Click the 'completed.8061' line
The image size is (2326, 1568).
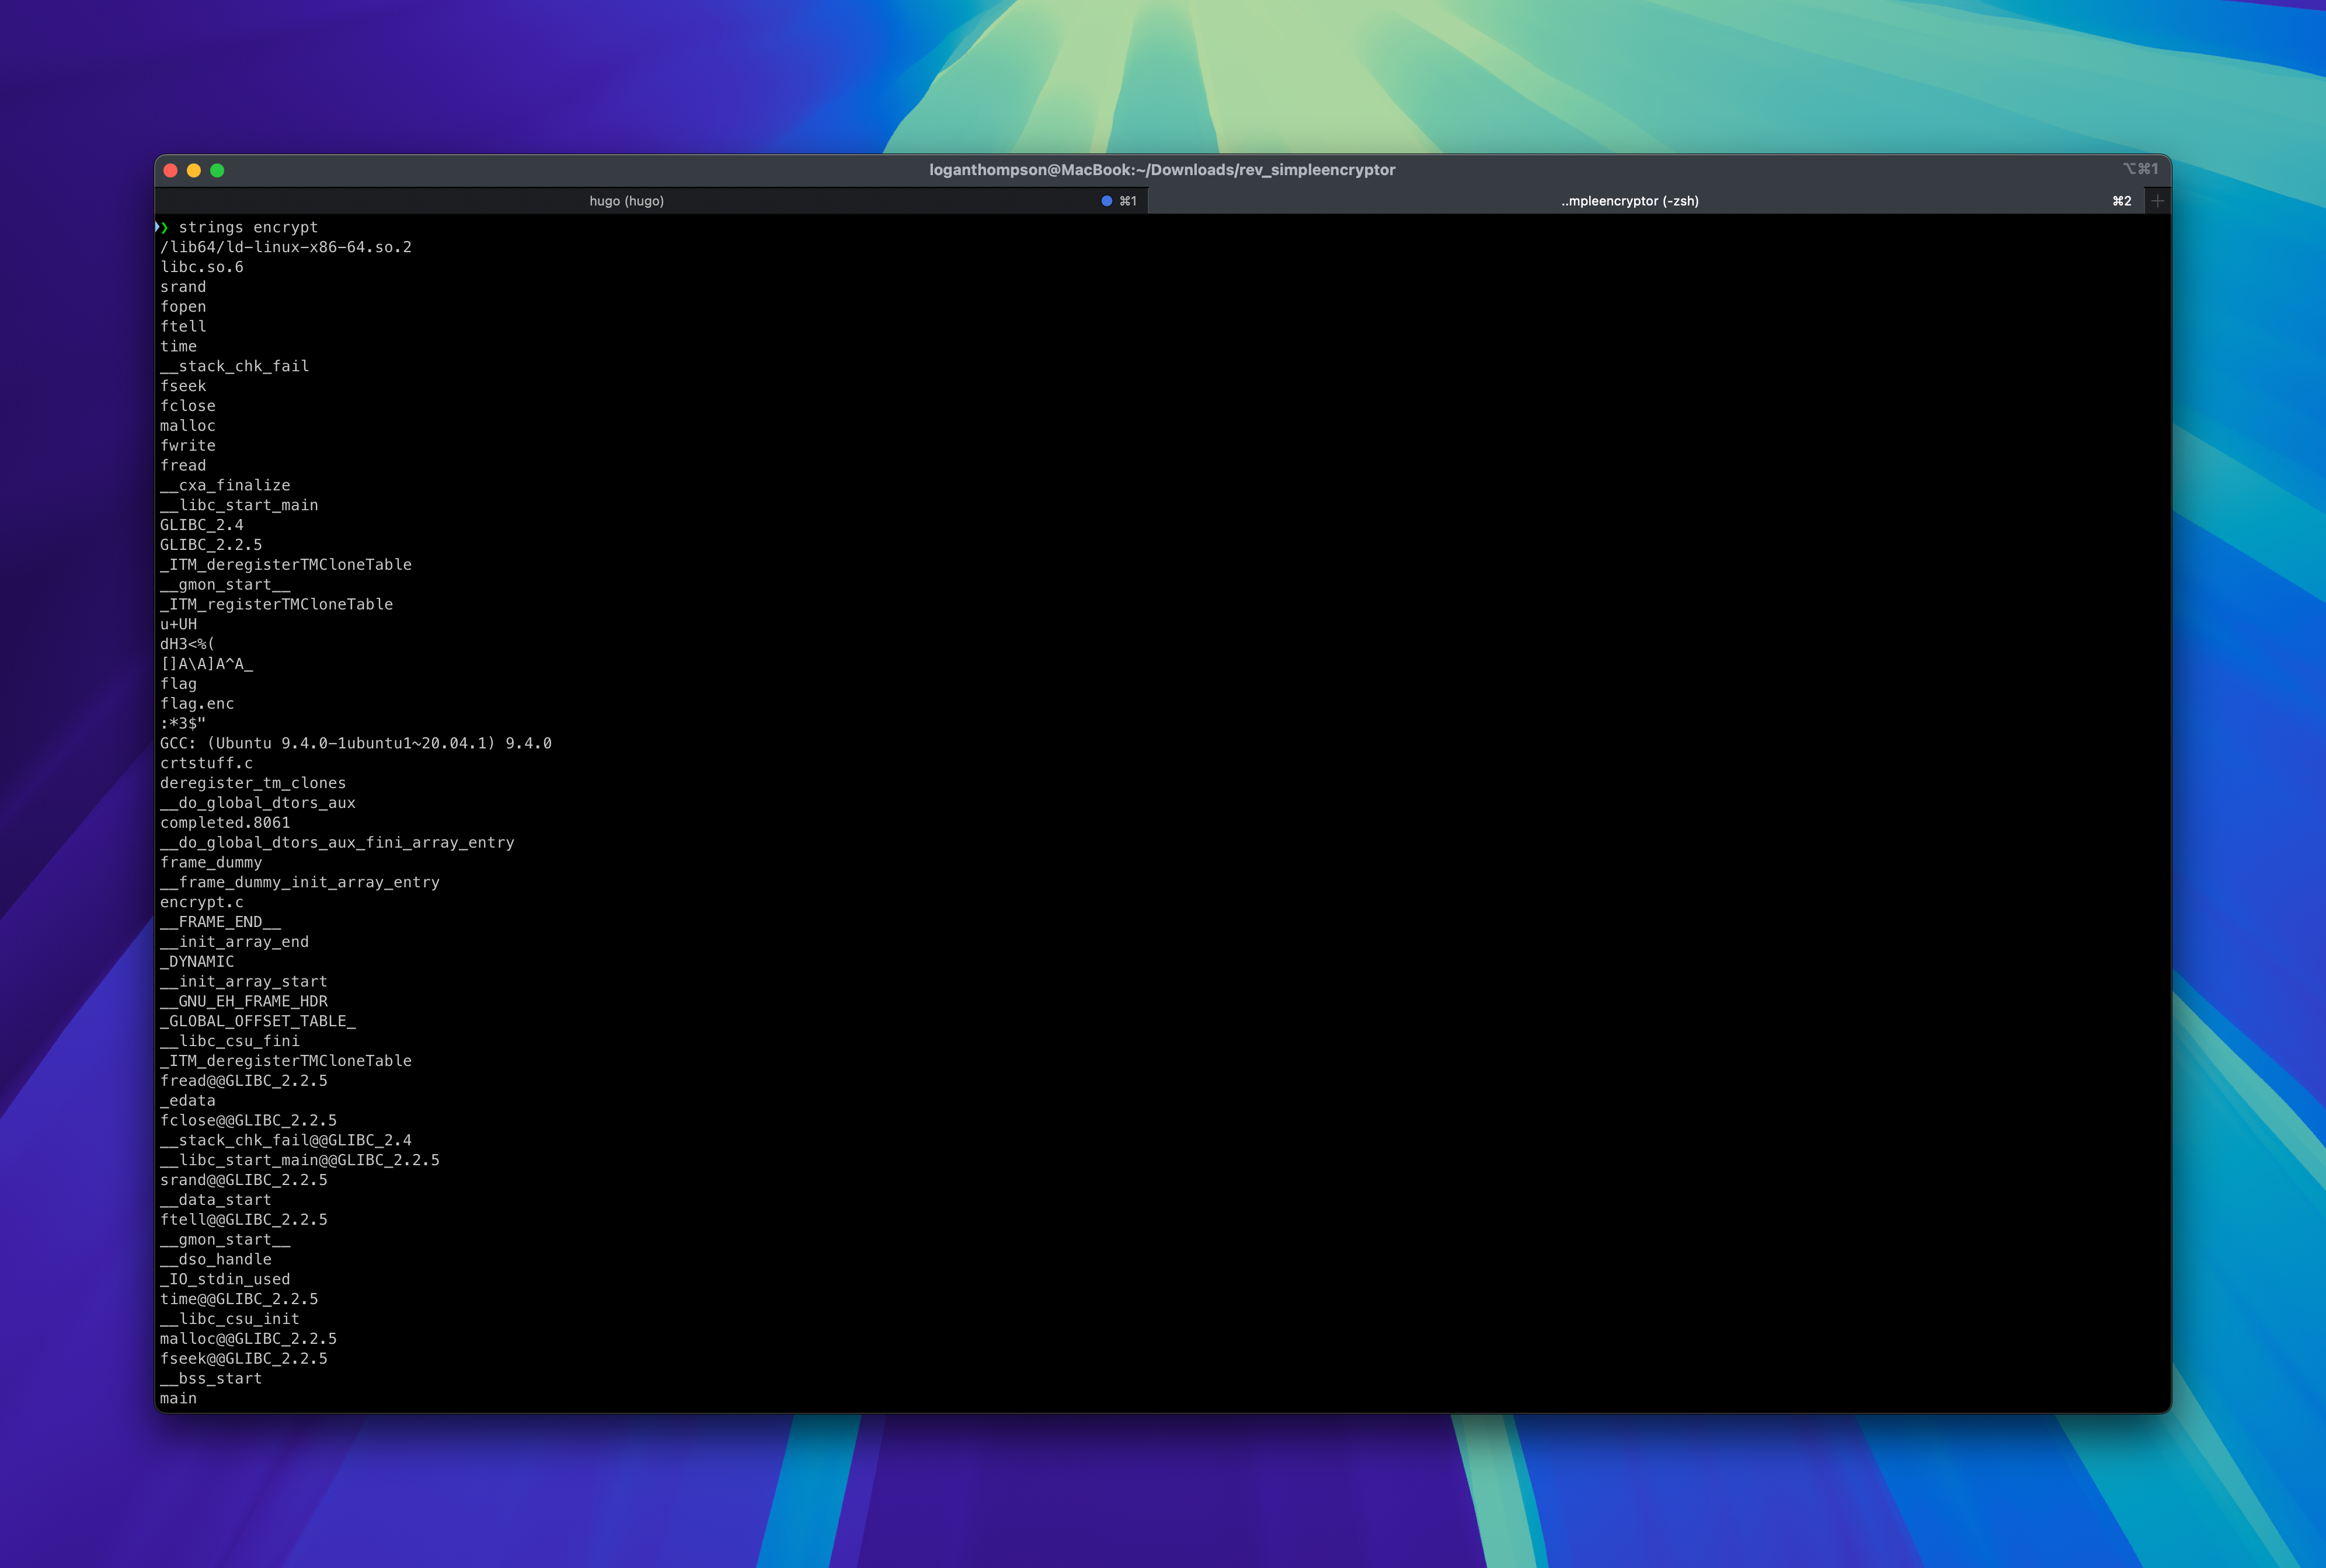click(x=225, y=823)
